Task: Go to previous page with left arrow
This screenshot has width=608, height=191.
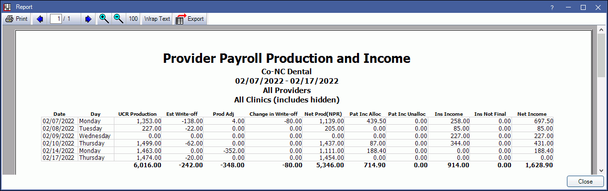Action: point(40,19)
